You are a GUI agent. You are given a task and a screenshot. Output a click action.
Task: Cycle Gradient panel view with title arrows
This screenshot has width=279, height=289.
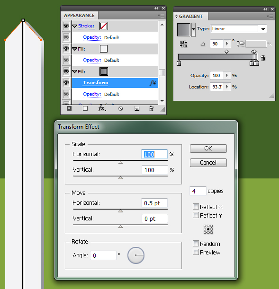pyautogui.click(x=176, y=17)
